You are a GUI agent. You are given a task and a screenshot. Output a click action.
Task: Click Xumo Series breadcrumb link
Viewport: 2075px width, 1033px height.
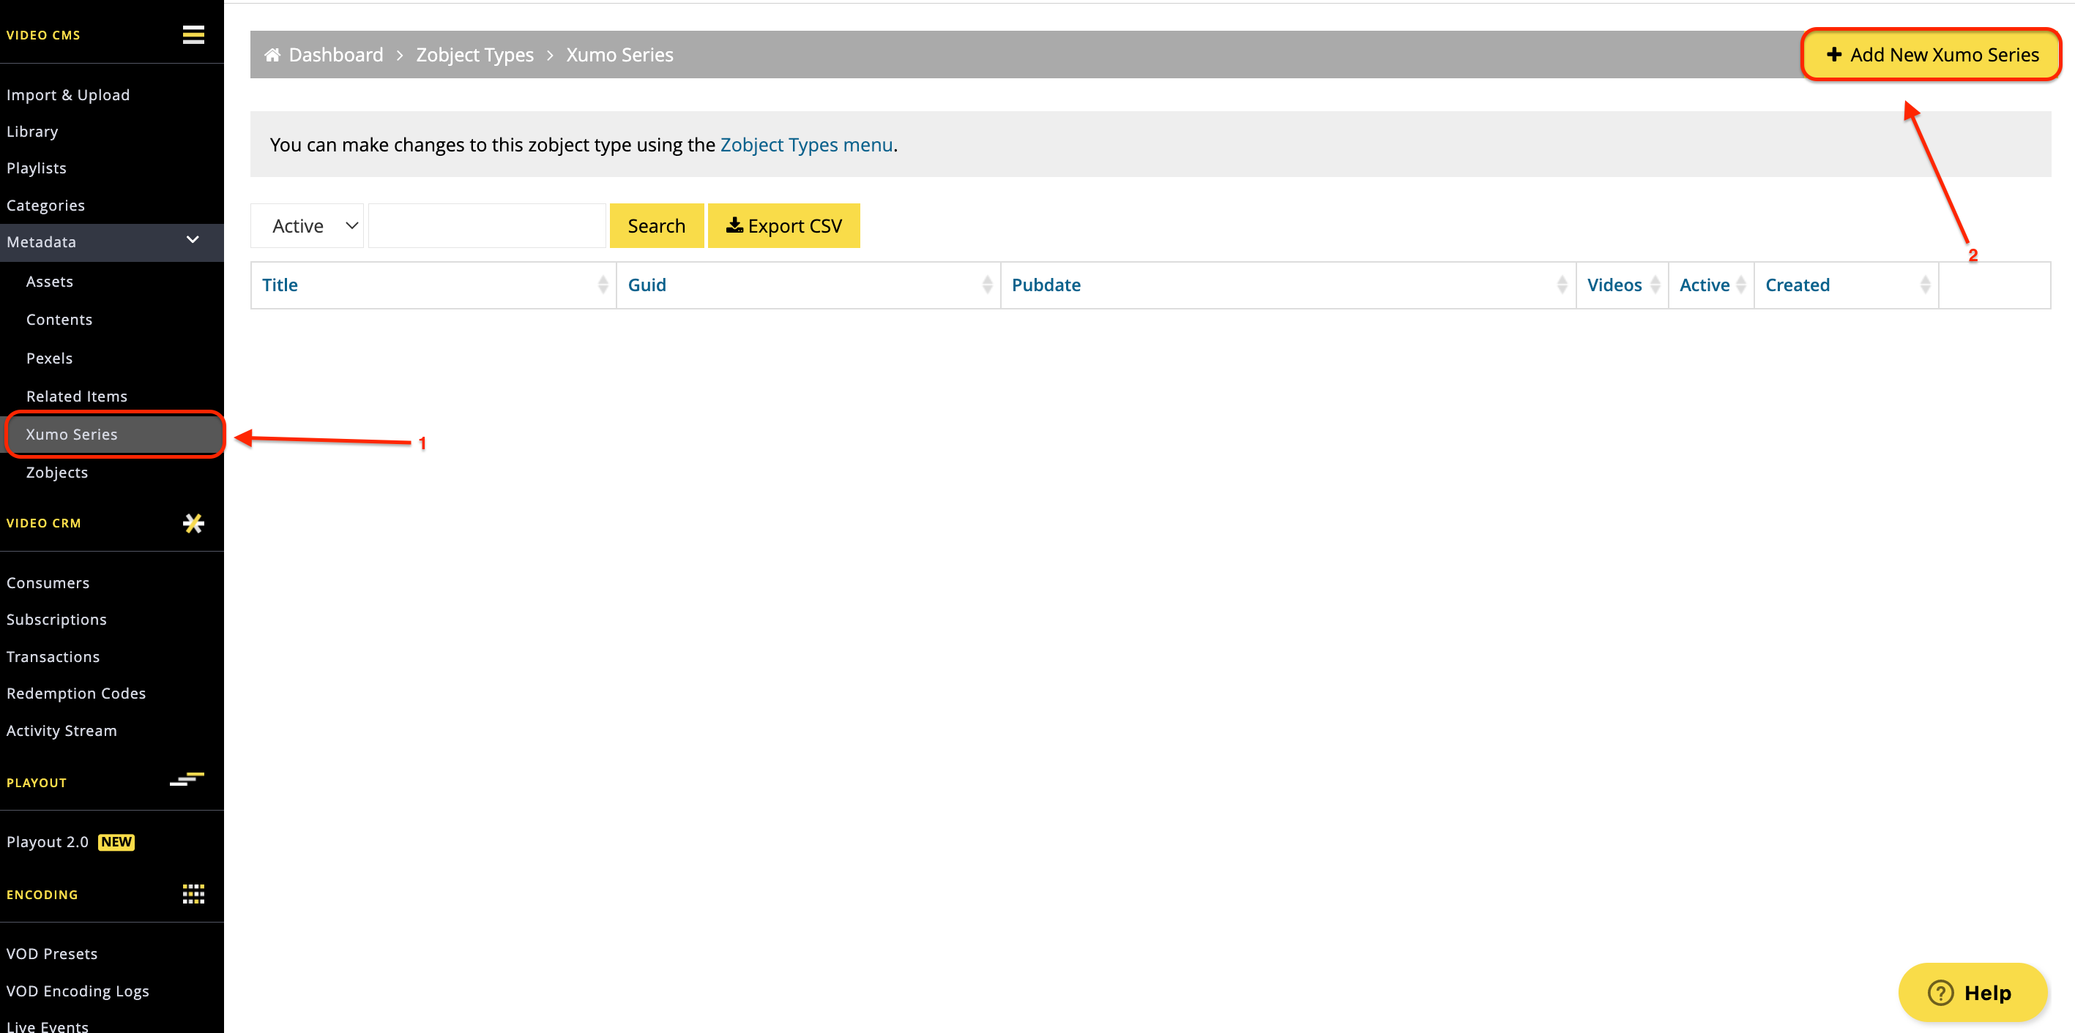619,55
